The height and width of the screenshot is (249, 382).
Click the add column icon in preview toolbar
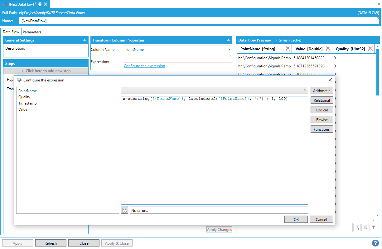tap(357, 227)
